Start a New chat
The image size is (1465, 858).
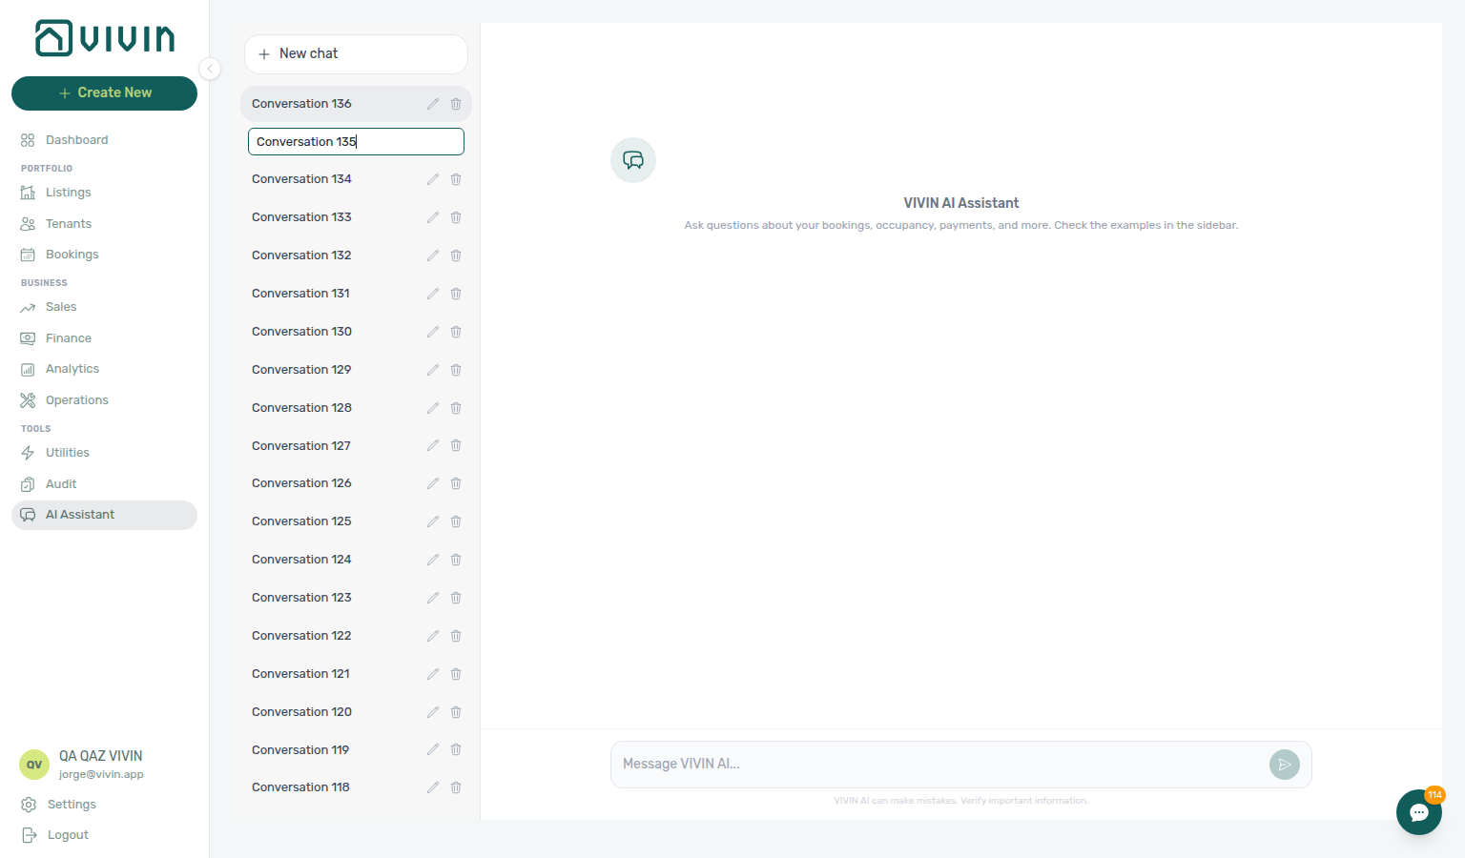tap(356, 54)
